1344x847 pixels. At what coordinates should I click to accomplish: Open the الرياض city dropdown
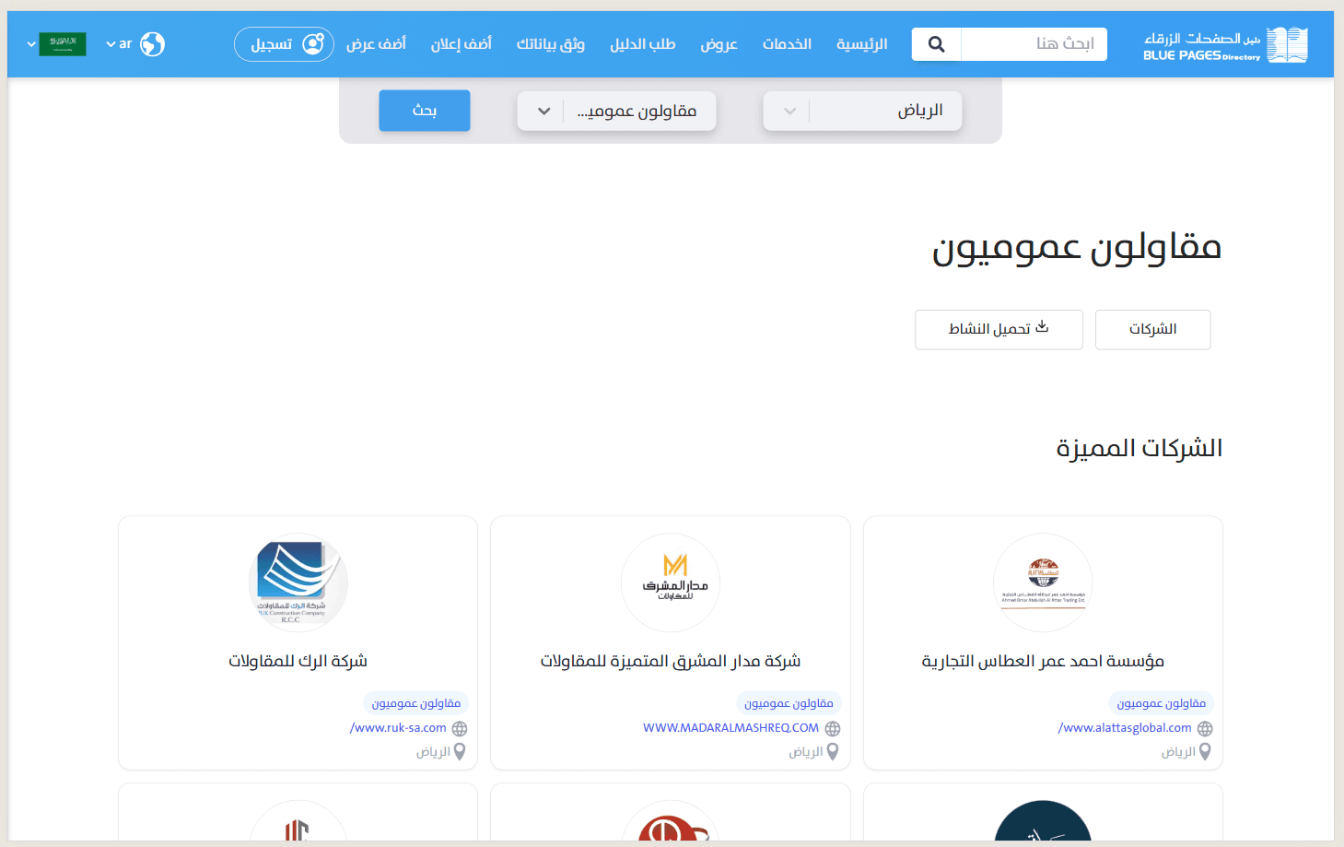point(862,111)
